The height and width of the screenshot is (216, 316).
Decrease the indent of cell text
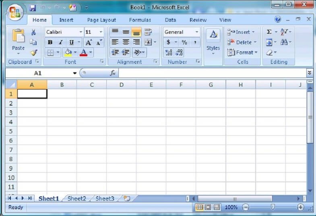click(115, 52)
